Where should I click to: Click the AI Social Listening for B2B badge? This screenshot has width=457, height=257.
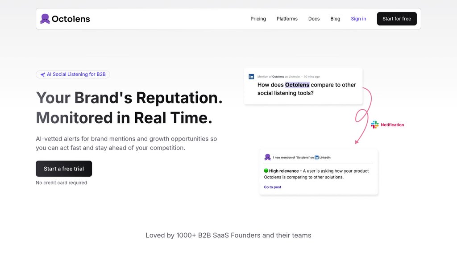[x=73, y=75]
